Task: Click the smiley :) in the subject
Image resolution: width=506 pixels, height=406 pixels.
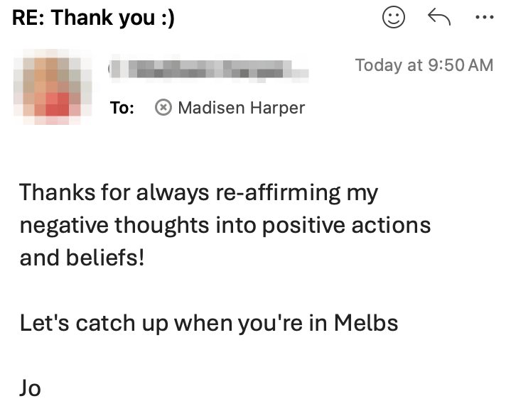Action: click(x=168, y=18)
